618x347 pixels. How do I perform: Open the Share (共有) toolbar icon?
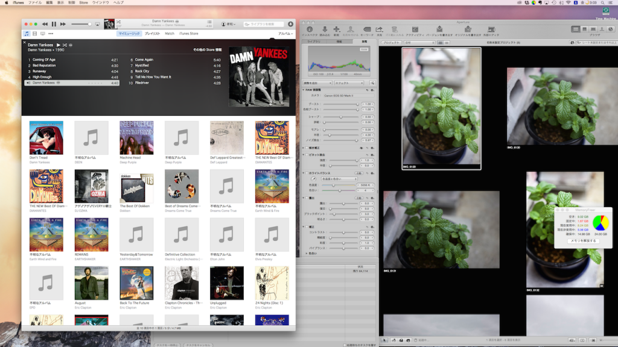(x=379, y=30)
